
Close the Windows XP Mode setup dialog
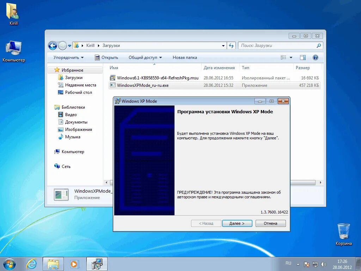[x=283, y=101]
